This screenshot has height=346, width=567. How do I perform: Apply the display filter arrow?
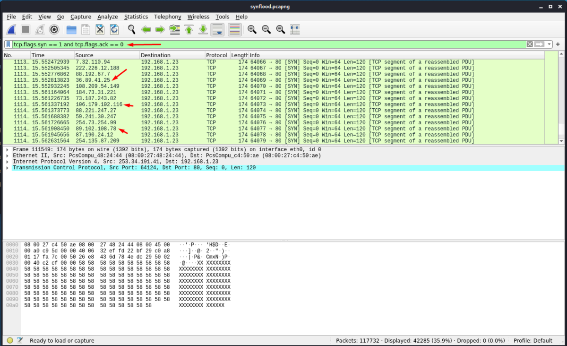click(540, 44)
